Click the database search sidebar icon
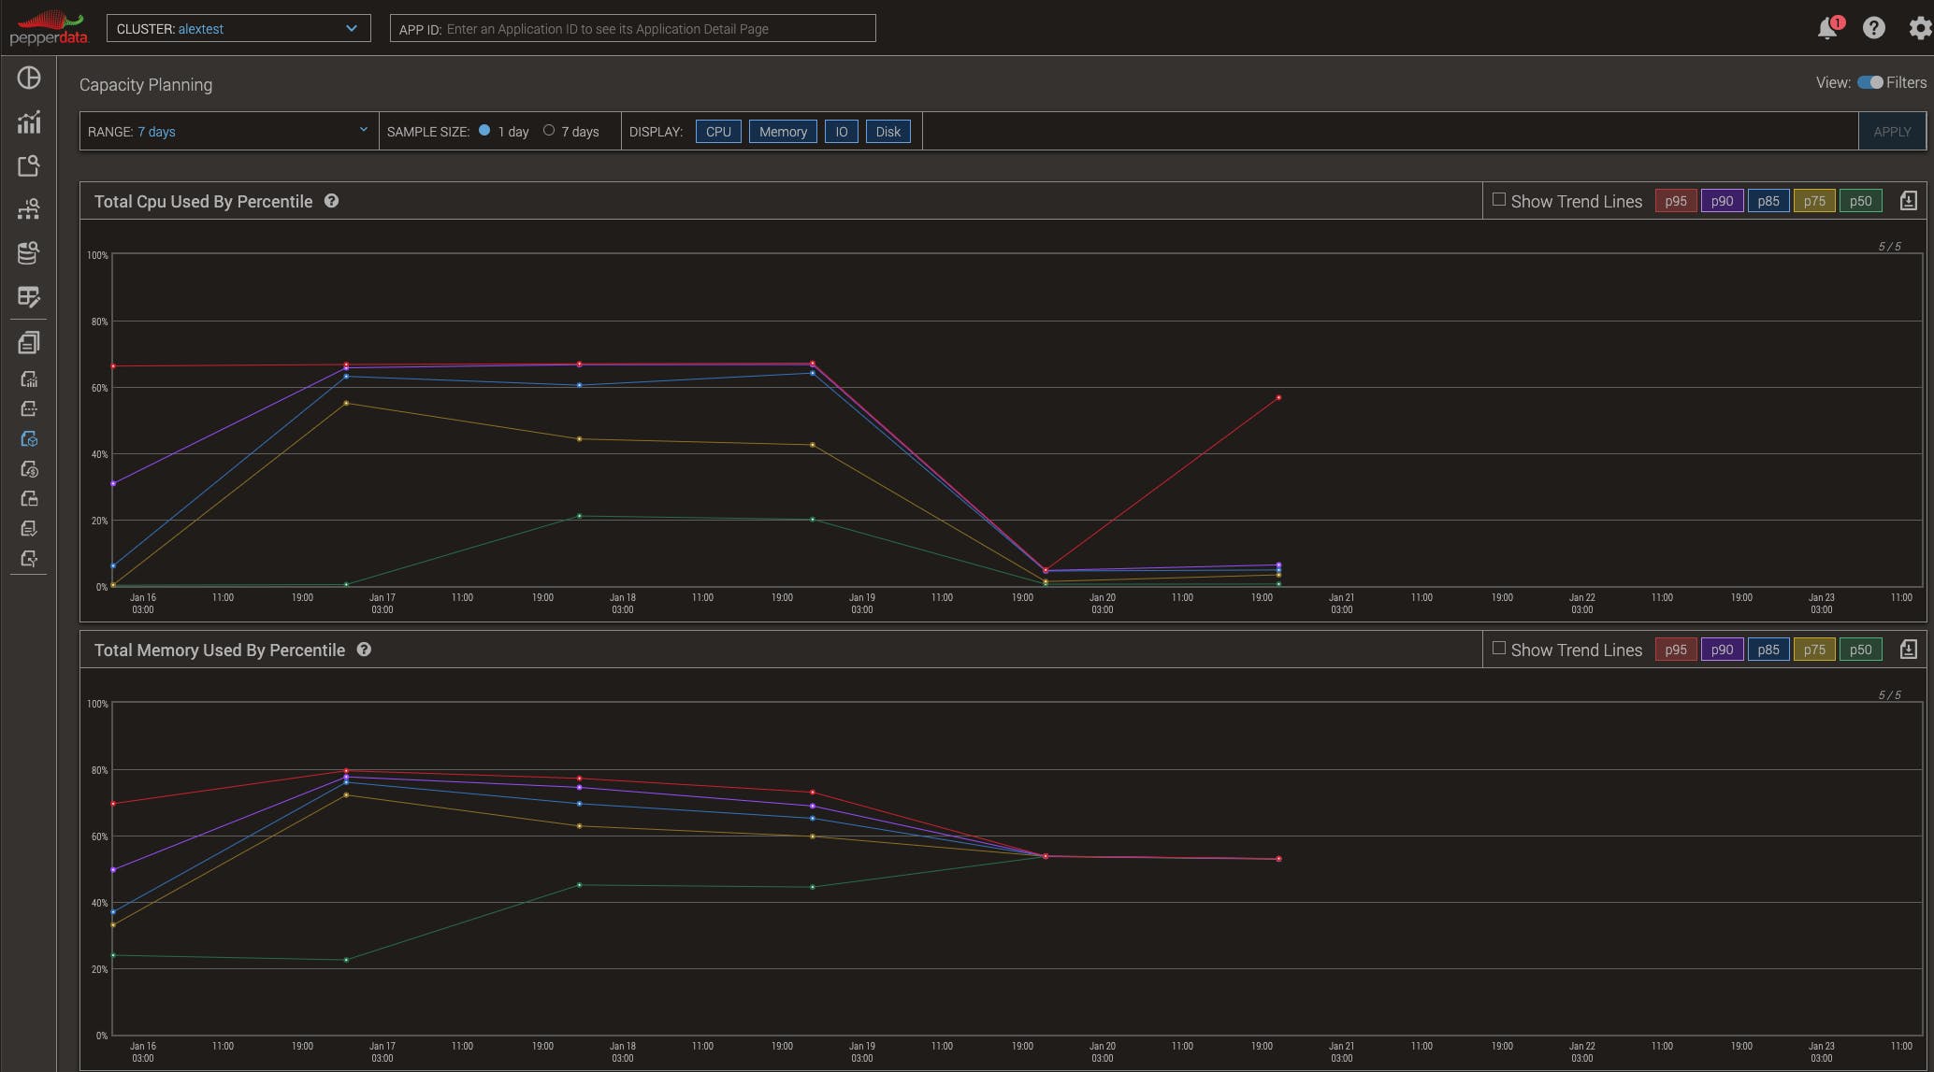Screen dimensions: 1934x1072 pos(29,253)
